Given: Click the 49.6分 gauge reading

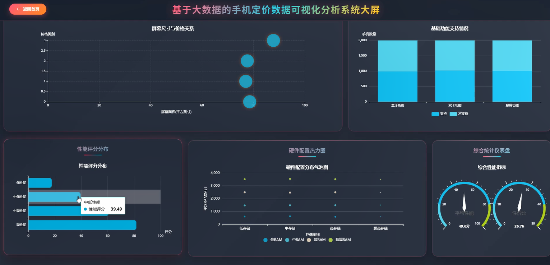Looking at the screenshot, I should click(464, 226).
